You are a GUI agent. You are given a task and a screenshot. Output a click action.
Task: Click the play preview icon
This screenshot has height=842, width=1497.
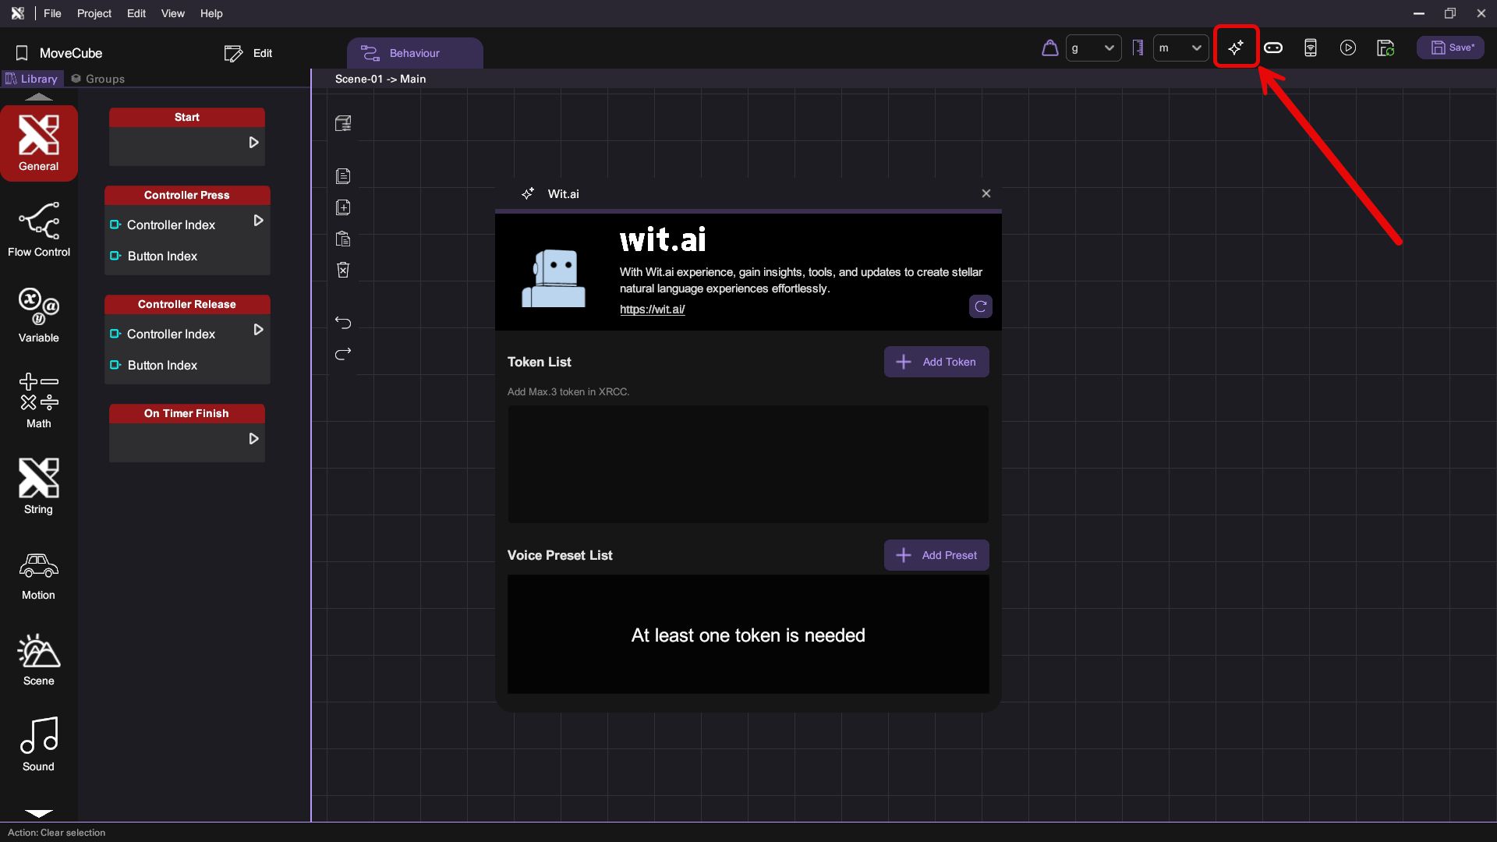(x=1348, y=48)
